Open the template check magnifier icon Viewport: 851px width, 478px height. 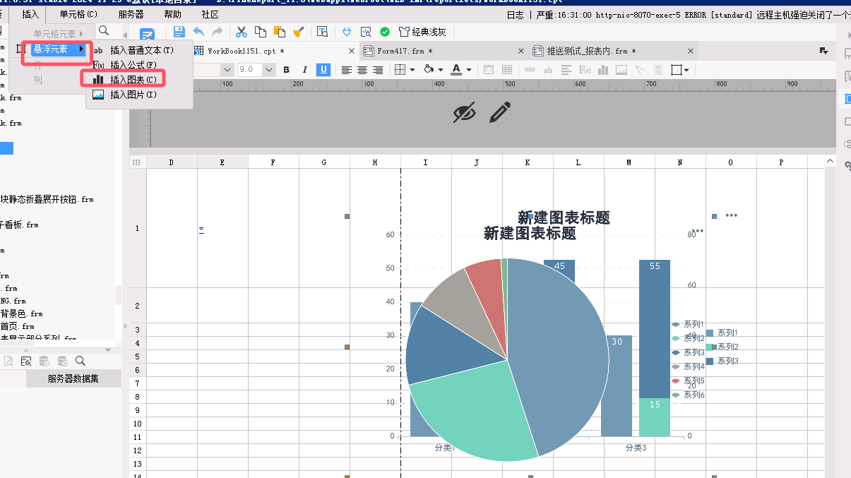pyautogui.click(x=366, y=32)
